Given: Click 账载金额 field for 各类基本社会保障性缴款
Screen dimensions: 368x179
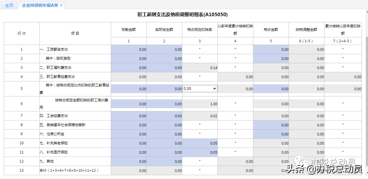Looking at the screenshot, I should (x=129, y=125).
